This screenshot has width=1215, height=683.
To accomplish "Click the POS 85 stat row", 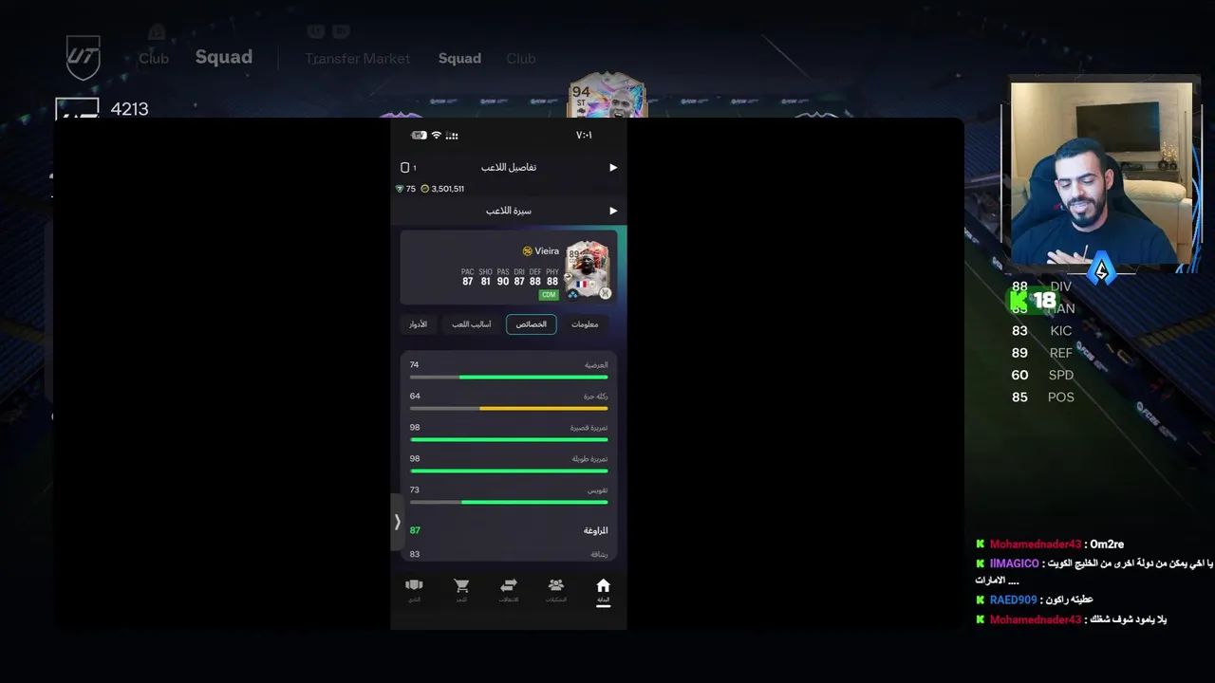I will 1042,397.
